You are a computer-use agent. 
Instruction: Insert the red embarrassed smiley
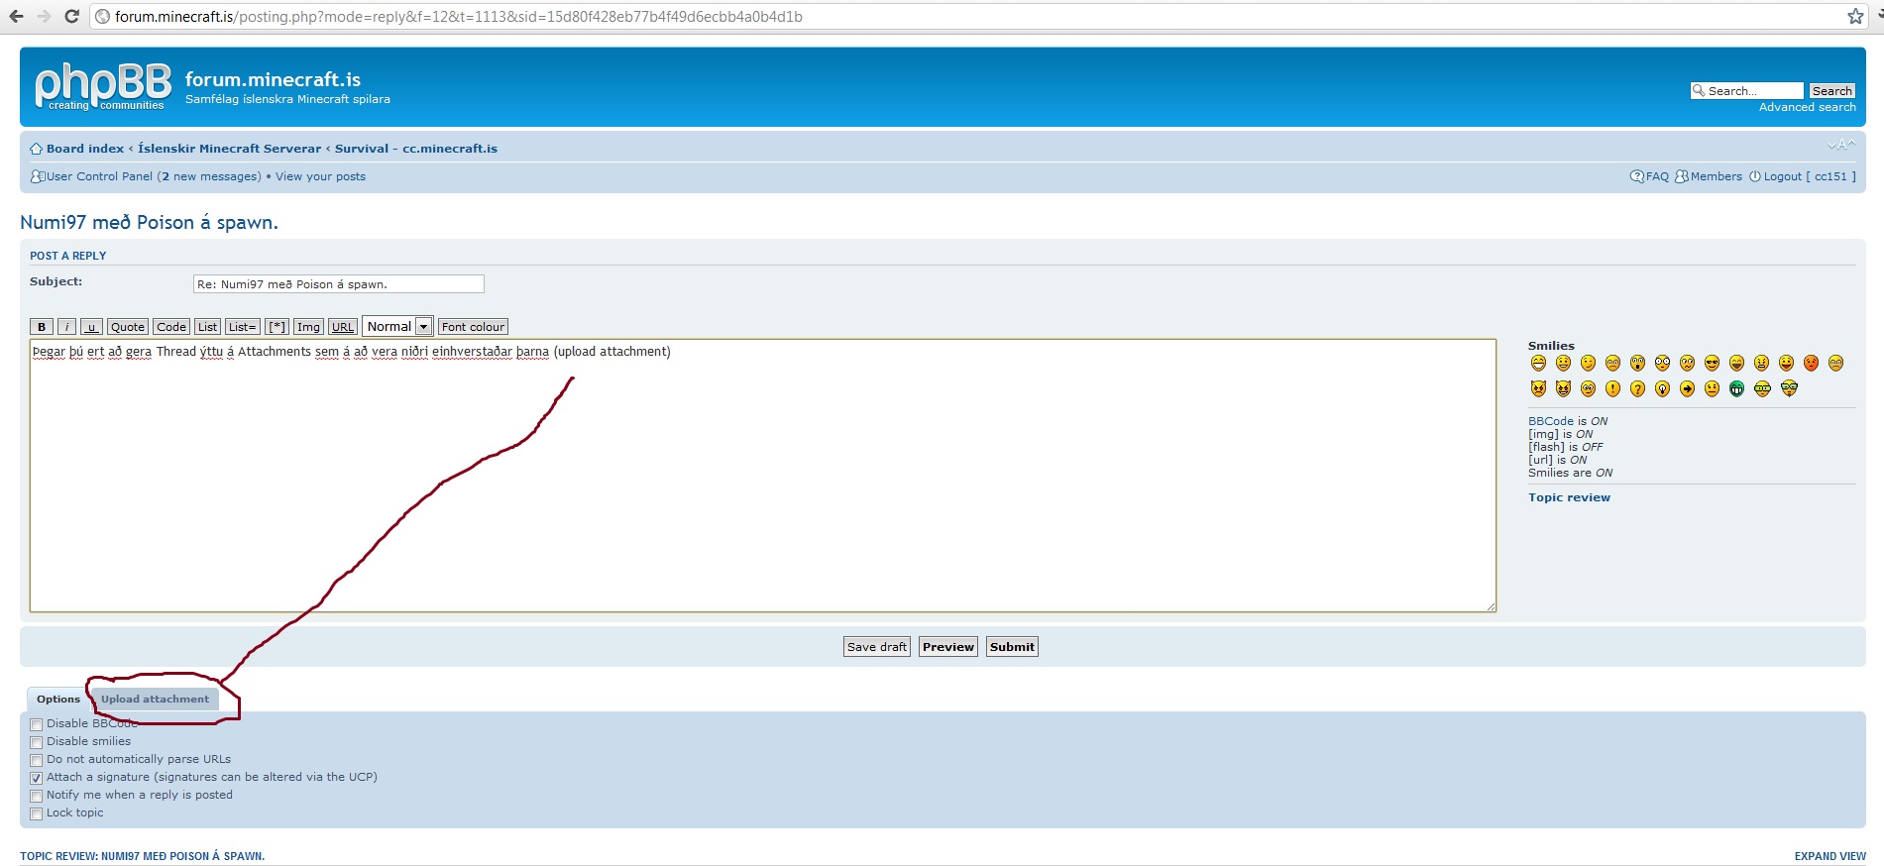tap(1811, 363)
